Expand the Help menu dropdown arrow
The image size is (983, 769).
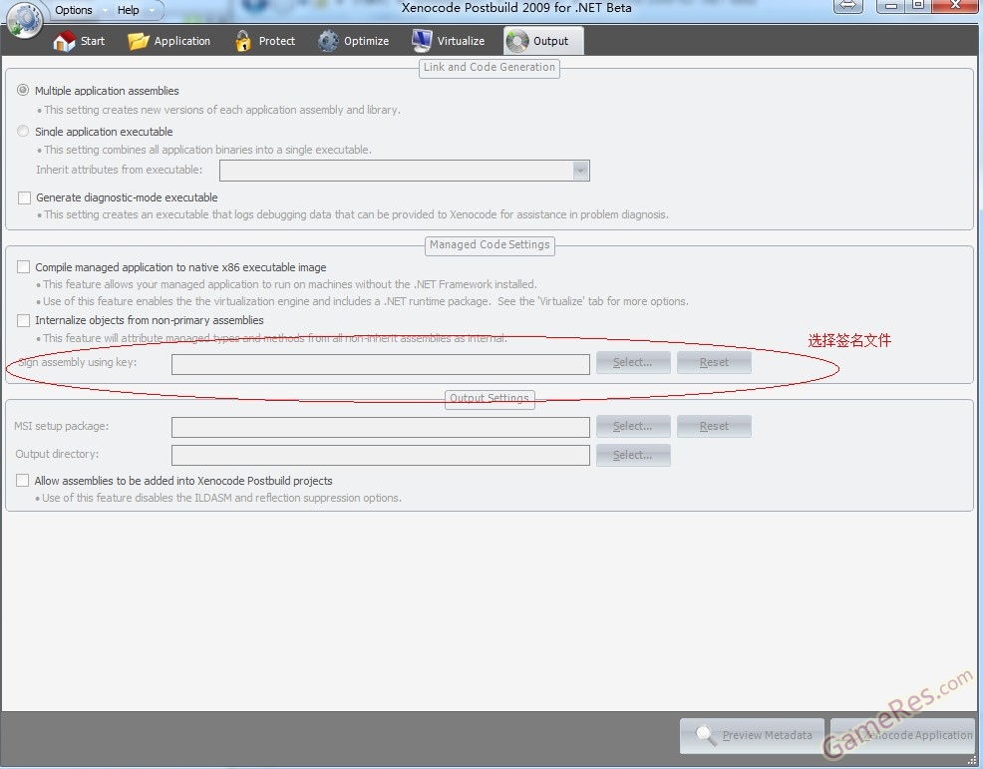click(152, 11)
